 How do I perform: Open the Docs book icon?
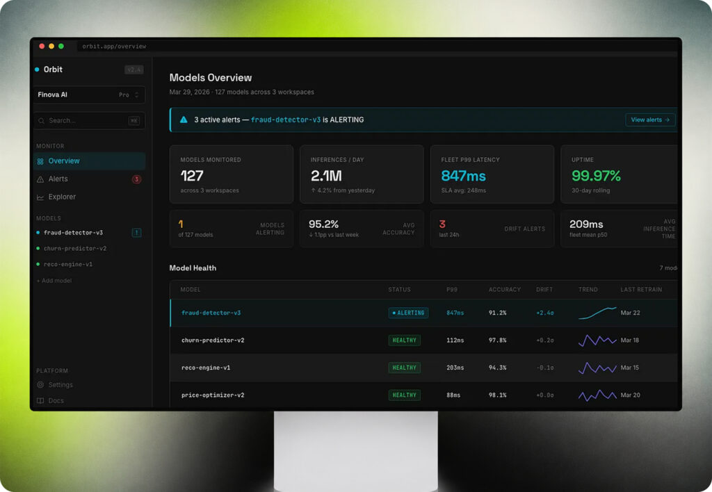click(40, 401)
